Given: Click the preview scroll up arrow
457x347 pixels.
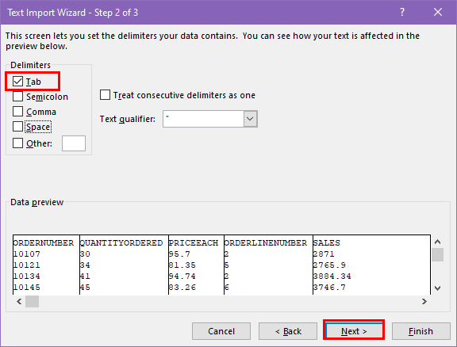Looking at the screenshot, I should click(437, 242).
